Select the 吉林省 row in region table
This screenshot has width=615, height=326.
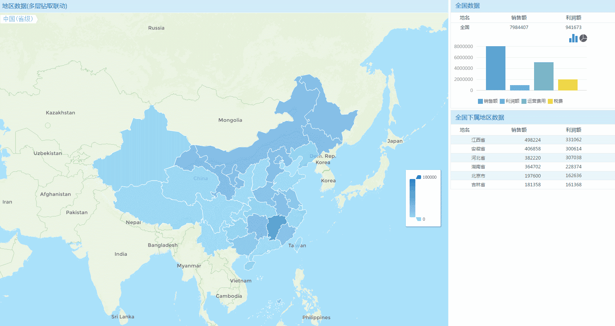533,185
